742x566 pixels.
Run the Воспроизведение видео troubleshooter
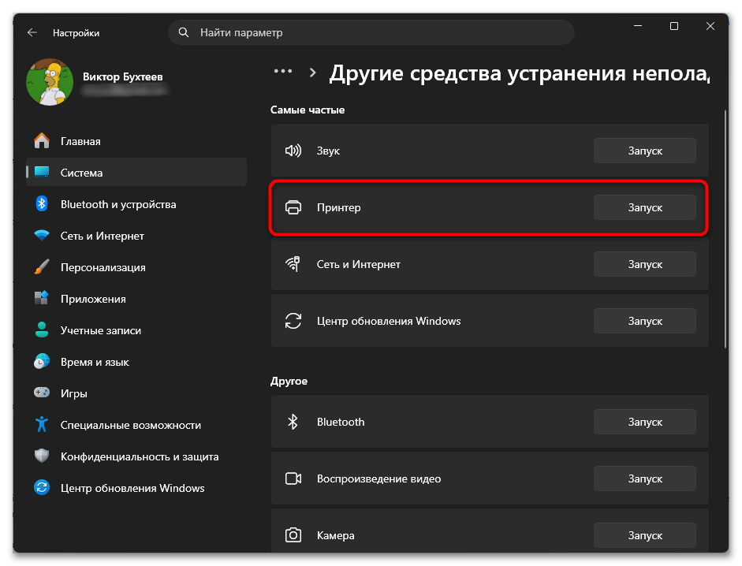[x=644, y=478]
